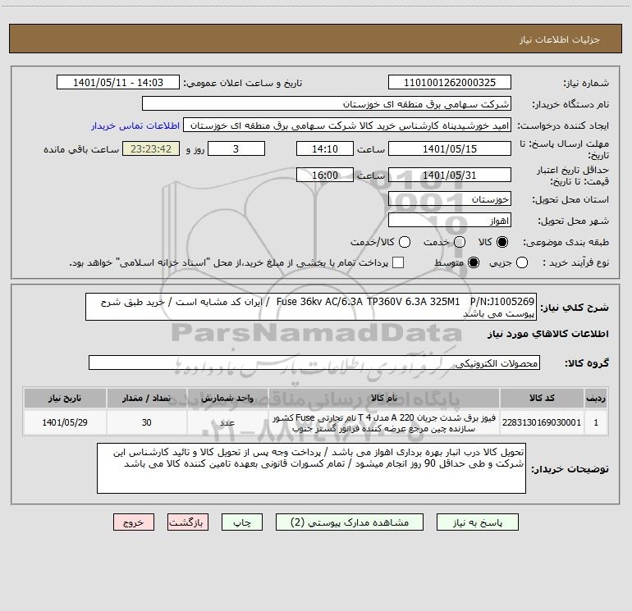Click unit cell عدد
632x611 pixels.
(x=227, y=422)
